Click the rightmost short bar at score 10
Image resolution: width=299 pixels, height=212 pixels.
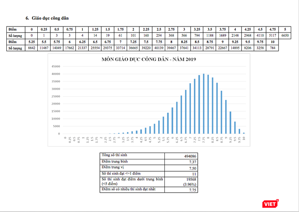tap(244, 133)
